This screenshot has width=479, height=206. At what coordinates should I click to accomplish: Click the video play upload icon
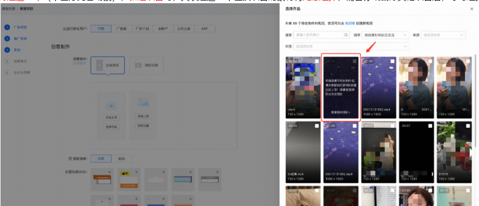[x=111, y=106]
